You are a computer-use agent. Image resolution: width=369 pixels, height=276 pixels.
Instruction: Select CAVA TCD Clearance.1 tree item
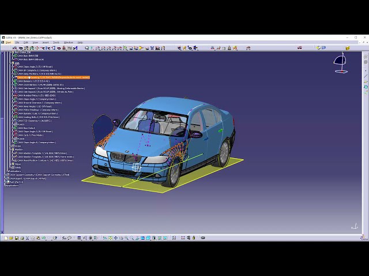click(x=35, y=121)
